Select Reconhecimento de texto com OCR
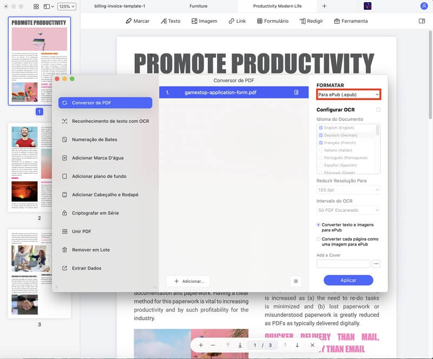This screenshot has height=359, width=433. click(x=110, y=121)
